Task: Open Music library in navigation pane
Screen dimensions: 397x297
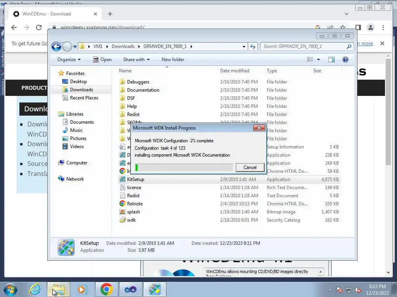Action: pyautogui.click(x=76, y=130)
